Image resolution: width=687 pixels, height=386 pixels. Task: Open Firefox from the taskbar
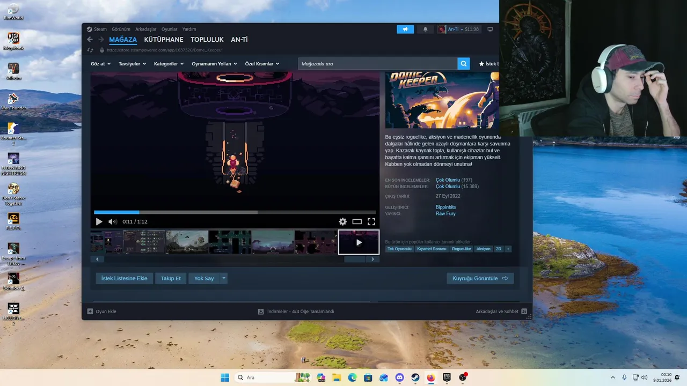point(430,377)
